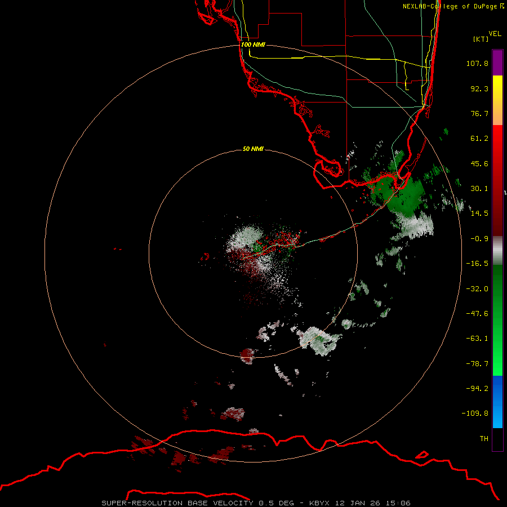Click the -63.1 velocity scale value
Screen dimensions: 507x507
click(x=477, y=339)
